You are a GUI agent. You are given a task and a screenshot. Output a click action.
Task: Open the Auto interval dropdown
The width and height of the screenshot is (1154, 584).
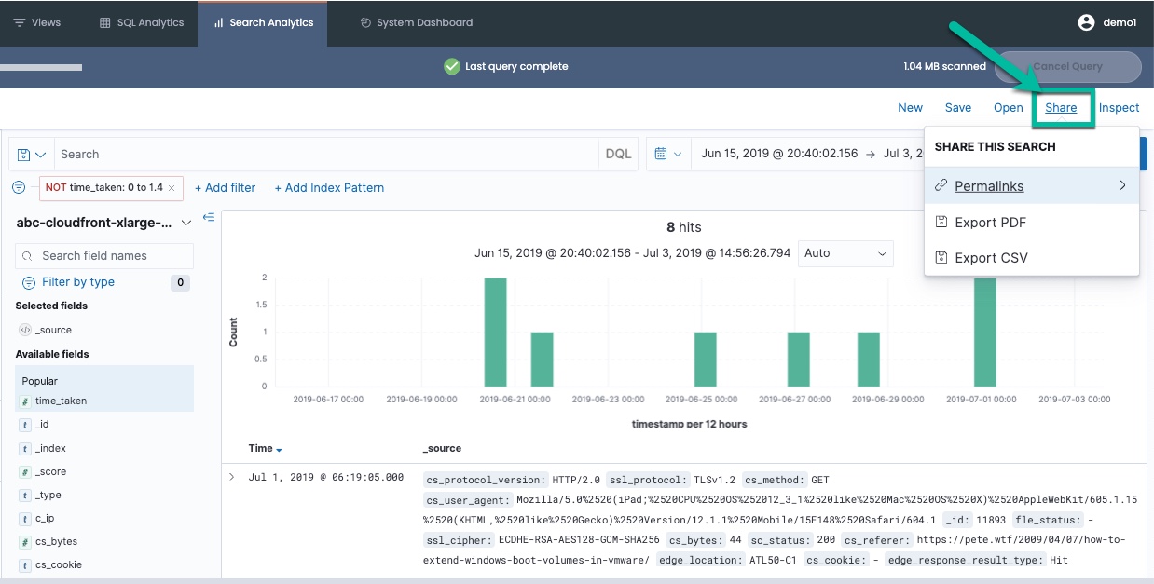click(x=845, y=253)
